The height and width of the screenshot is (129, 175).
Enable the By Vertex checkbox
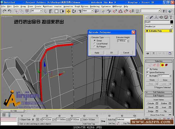tap(148, 69)
